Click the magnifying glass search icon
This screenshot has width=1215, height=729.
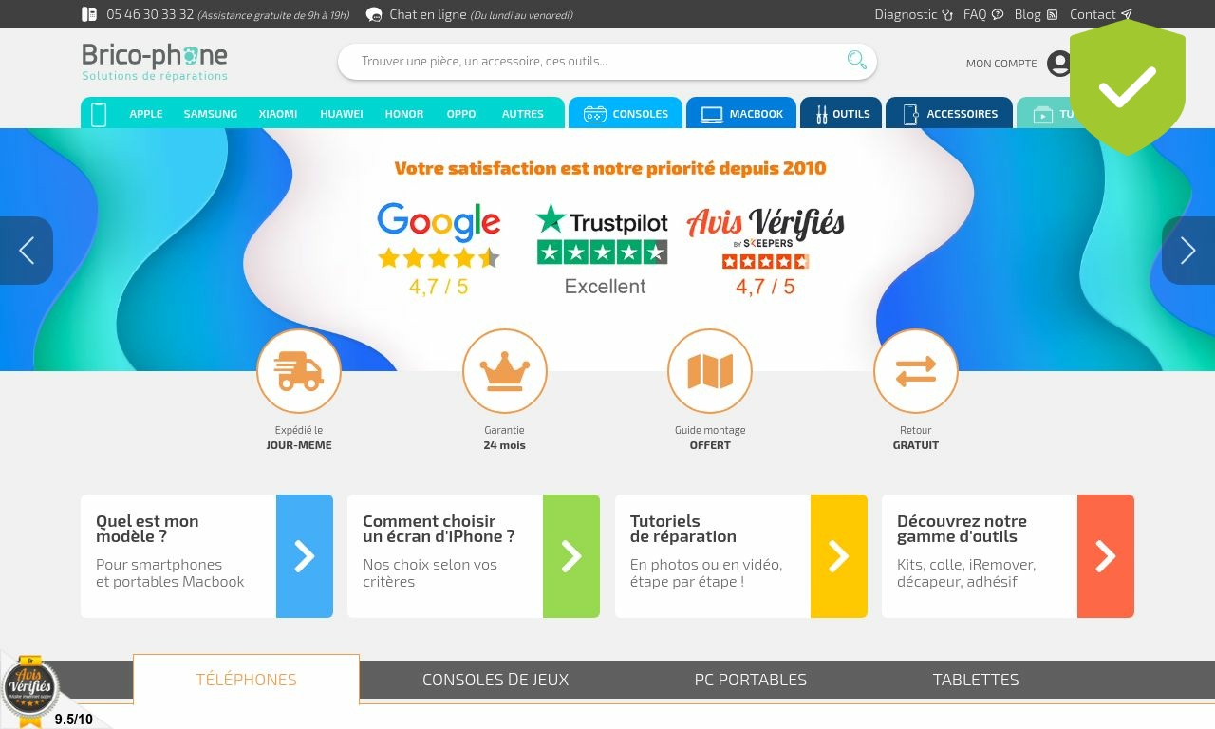point(856,61)
